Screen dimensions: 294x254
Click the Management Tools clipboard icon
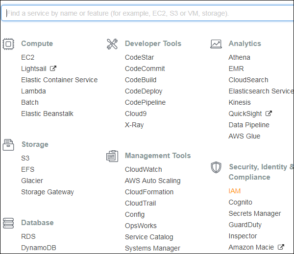click(112, 156)
